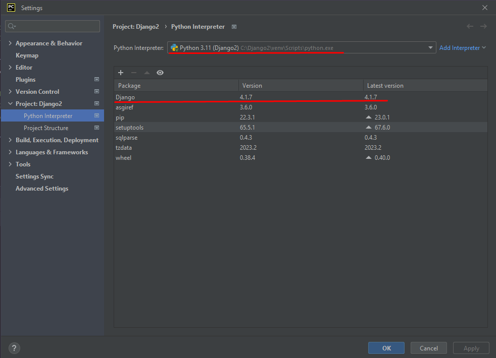Expand Languages & Frameworks section

pyautogui.click(x=10, y=152)
